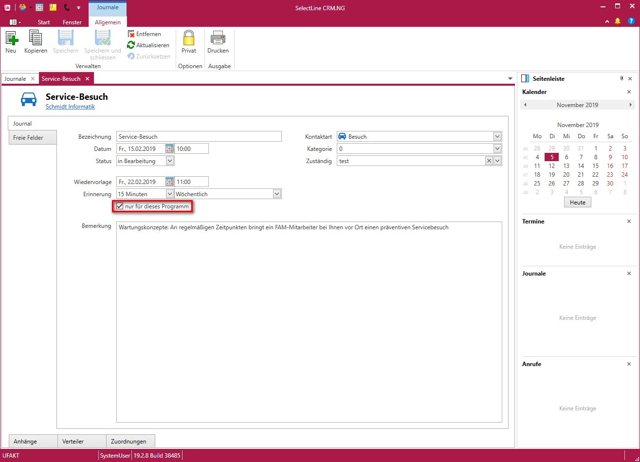Click the phone icon in title bar
The height and width of the screenshot is (462, 640).
tap(67, 7)
